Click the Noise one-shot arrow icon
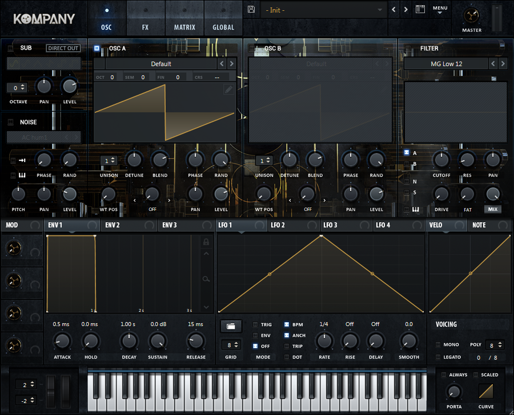The width and height of the screenshot is (514, 415). 22,160
